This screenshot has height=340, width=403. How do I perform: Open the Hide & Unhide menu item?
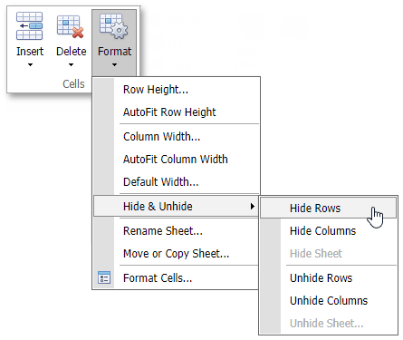point(177,206)
